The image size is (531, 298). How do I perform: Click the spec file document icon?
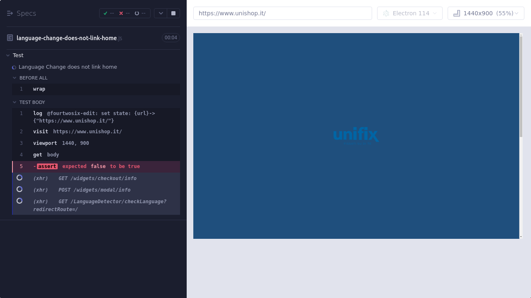pos(10,38)
